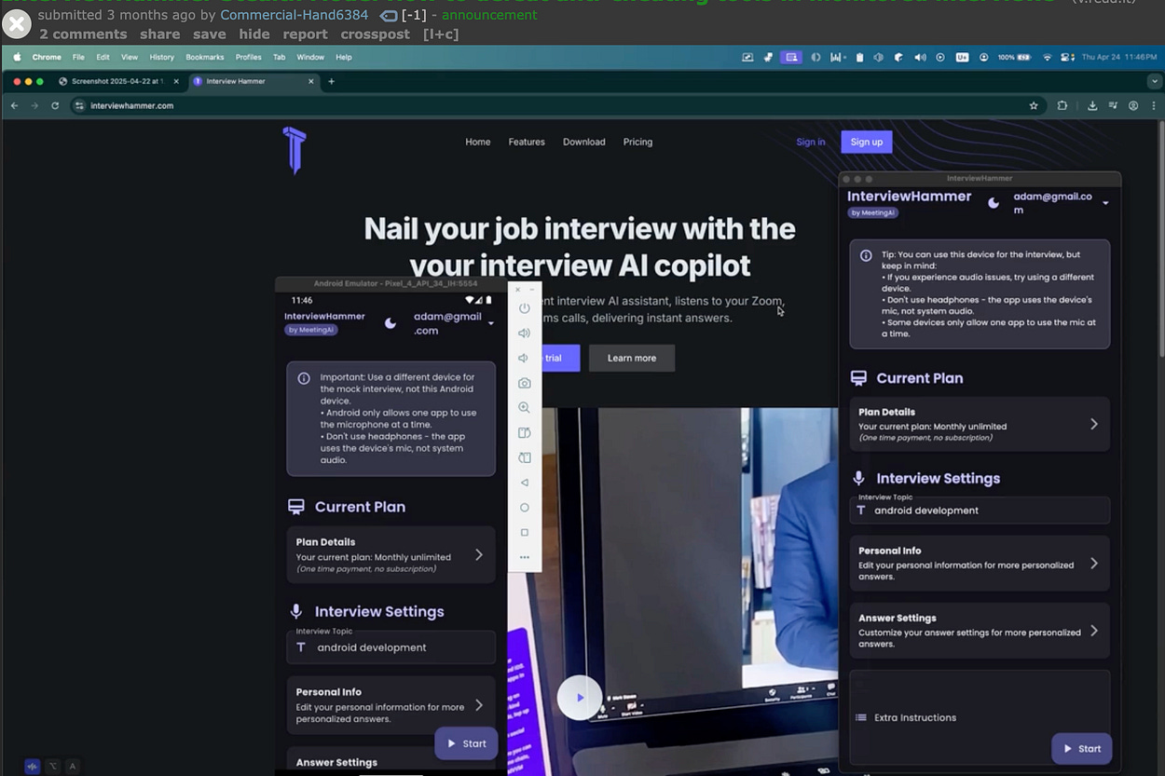This screenshot has width=1165, height=776.
Task: Open the Apple menu
Action: tap(17, 57)
